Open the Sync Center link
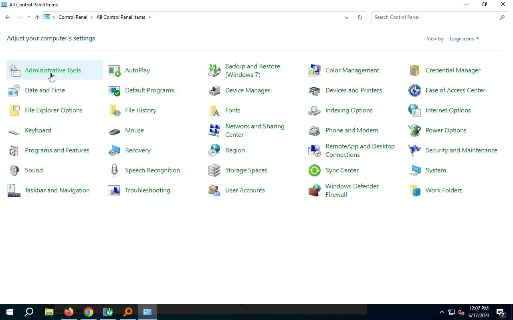This screenshot has height=320, width=513. point(342,170)
